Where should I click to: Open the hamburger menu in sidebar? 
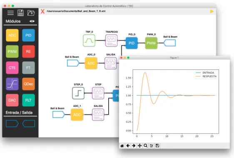(x=10, y=13)
